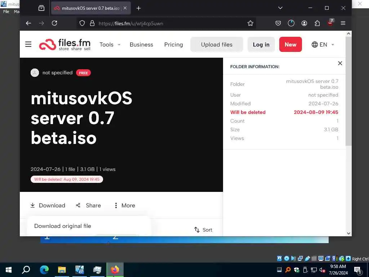Bookmark this page with the star icon

pyautogui.click(x=250, y=23)
